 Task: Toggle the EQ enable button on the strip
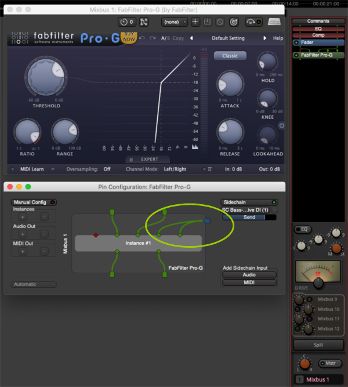303,229
